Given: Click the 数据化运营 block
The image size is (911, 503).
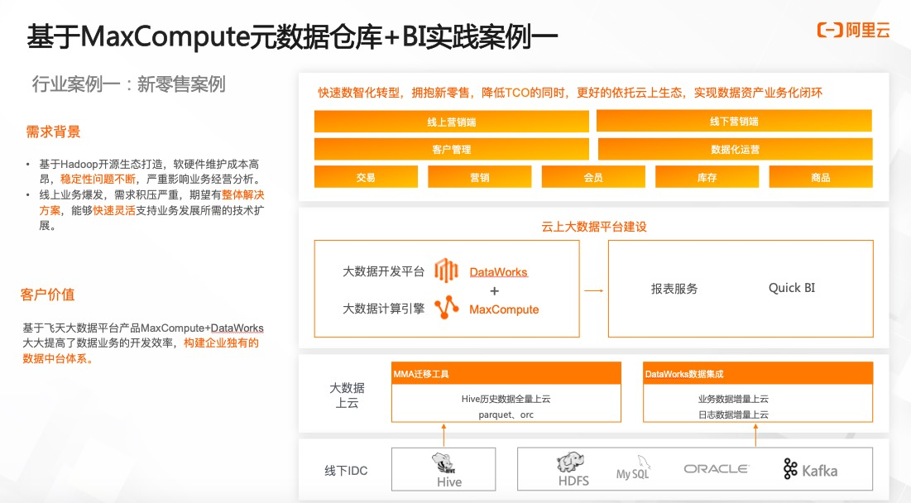Looking at the screenshot, I should pyautogui.click(x=735, y=149).
